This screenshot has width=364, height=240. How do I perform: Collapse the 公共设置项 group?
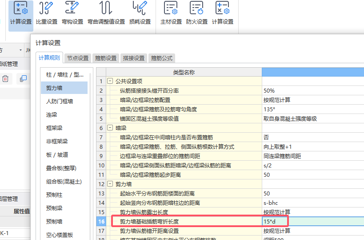click(x=110, y=81)
